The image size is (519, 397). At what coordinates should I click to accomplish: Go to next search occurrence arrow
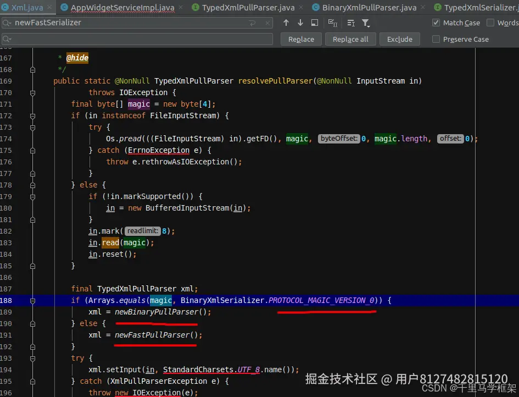pyautogui.click(x=300, y=23)
